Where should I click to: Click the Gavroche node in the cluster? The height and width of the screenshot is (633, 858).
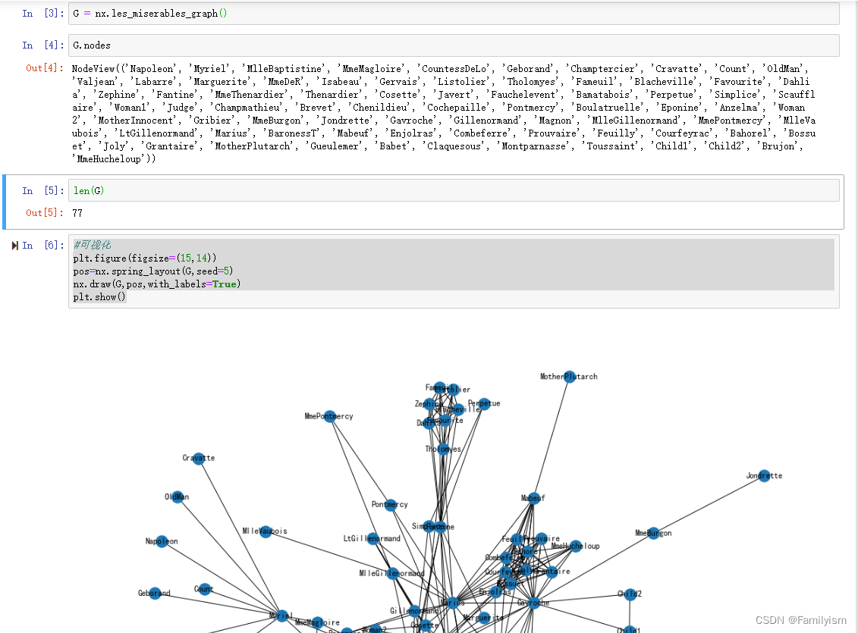coord(536,602)
